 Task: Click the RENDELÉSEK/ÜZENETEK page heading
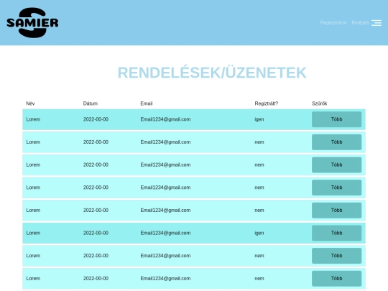pos(212,73)
